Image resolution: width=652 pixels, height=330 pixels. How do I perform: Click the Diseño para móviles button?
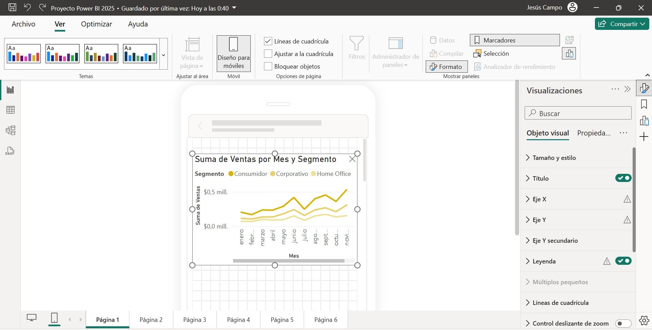click(x=234, y=54)
